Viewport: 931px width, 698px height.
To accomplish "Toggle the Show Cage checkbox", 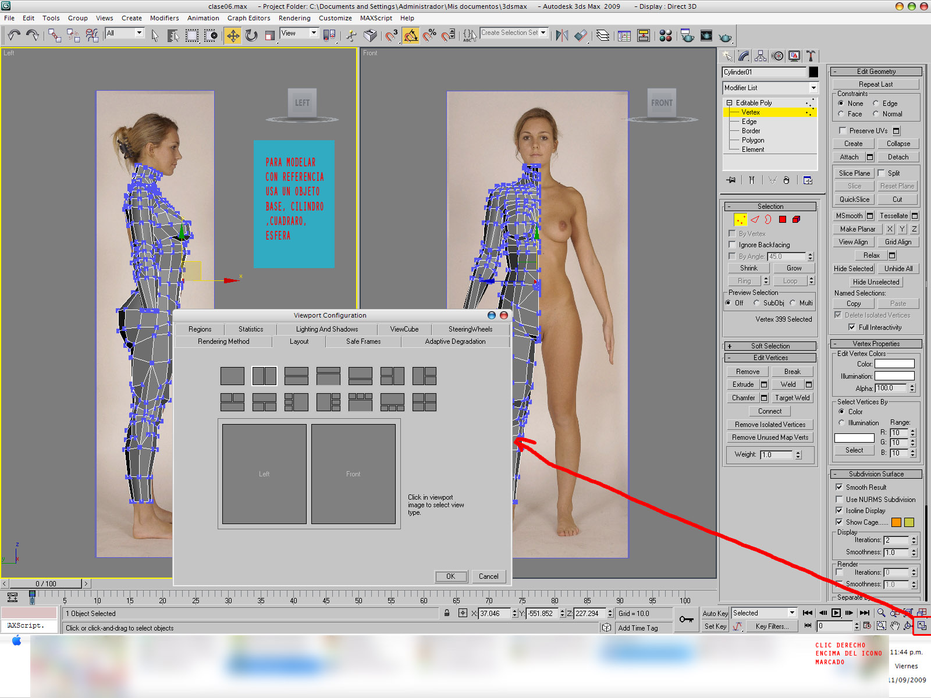I will pyautogui.click(x=839, y=522).
